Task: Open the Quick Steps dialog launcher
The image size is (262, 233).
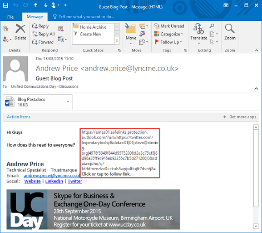Action: tap(119, 51)
